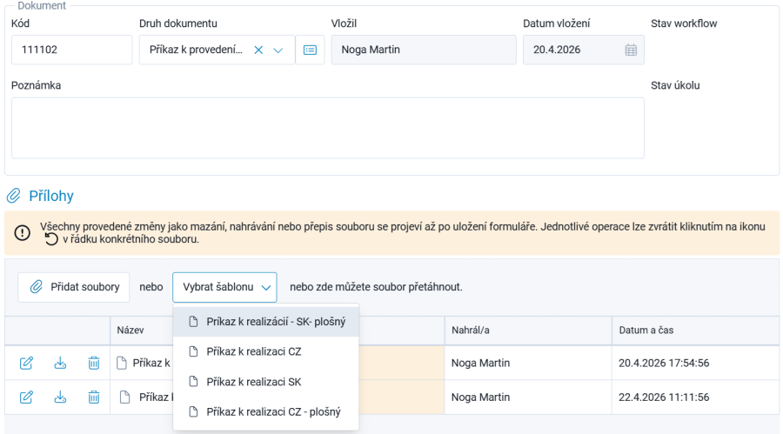Click the Název column header

point(130,331)
